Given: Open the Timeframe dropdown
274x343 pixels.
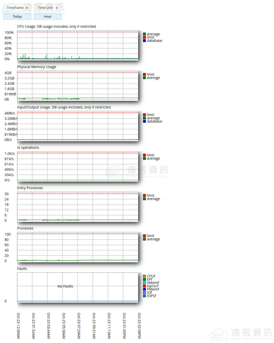Looking at the screenshot, I should (17, 8).
